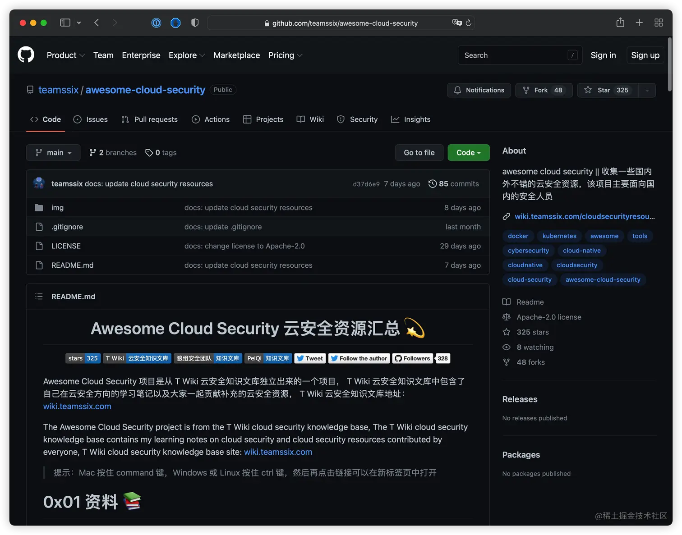
Task: Focus the GitHub search field
Action: pos(520,55)
